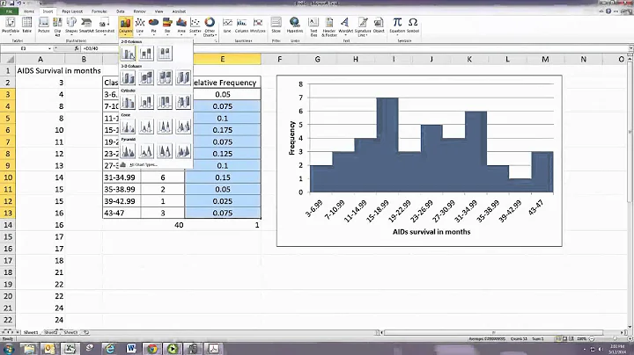
Task: Insert a Hyperlink
Action: (295, 25)
